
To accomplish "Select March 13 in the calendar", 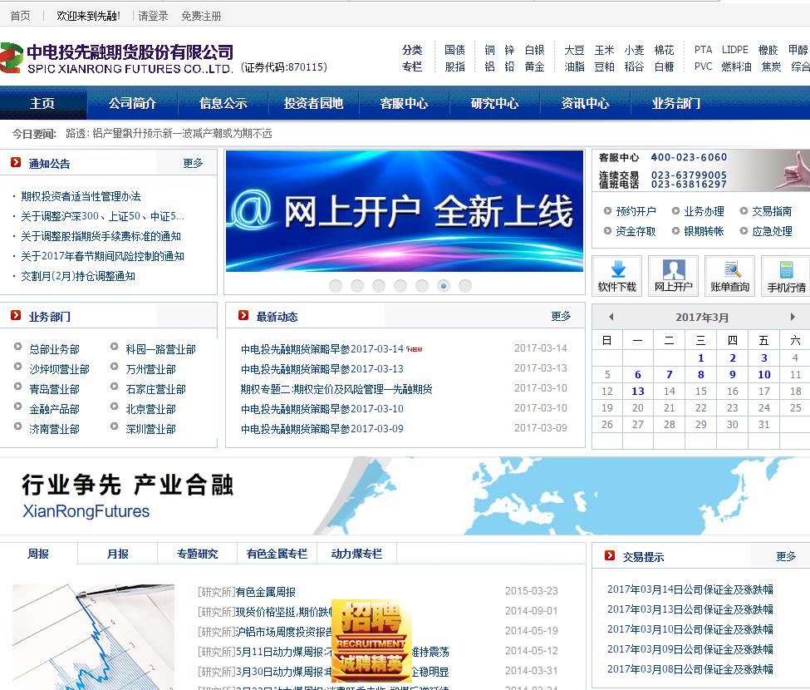I will click(638, 392).
